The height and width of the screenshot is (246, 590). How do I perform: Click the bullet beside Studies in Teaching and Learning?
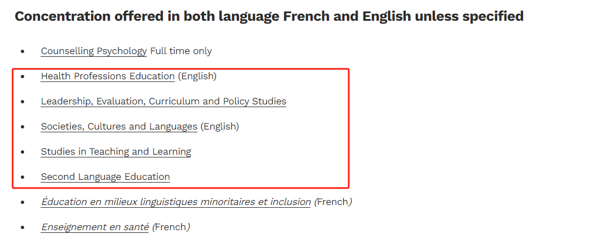pyautogui.click(x=22, y=152)
